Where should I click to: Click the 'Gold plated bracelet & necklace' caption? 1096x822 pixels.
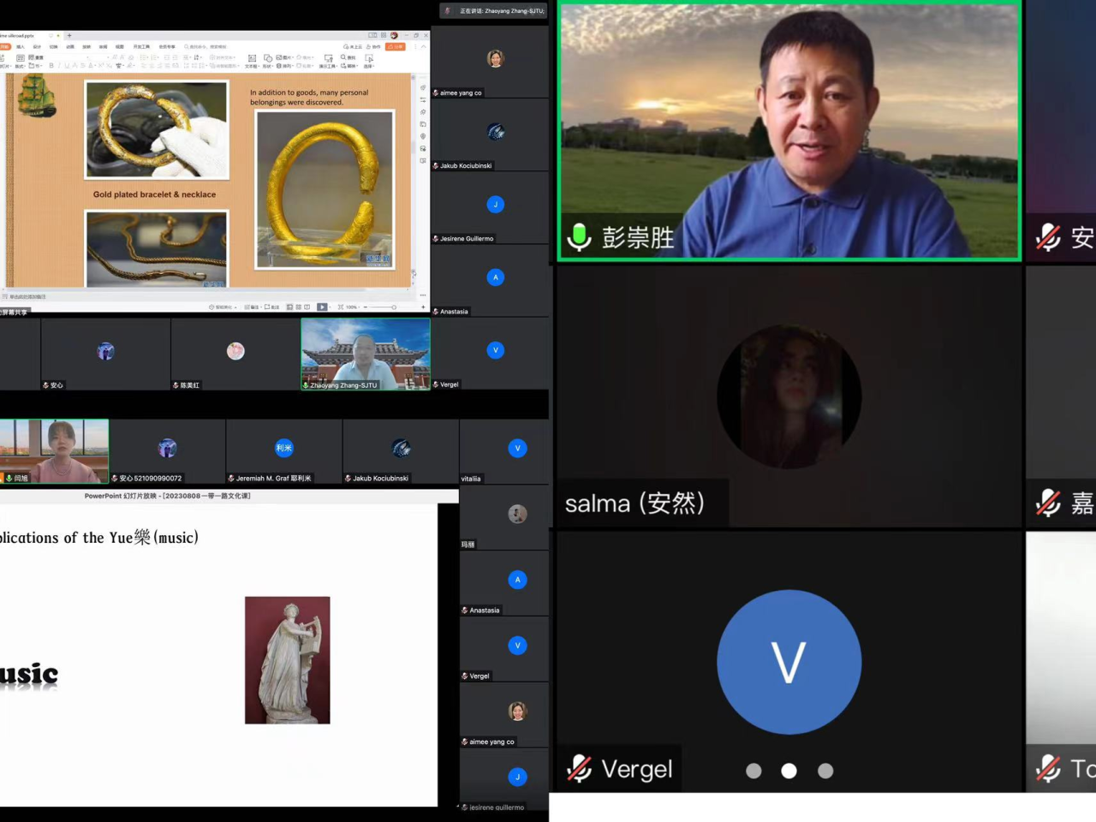[154, 194]
